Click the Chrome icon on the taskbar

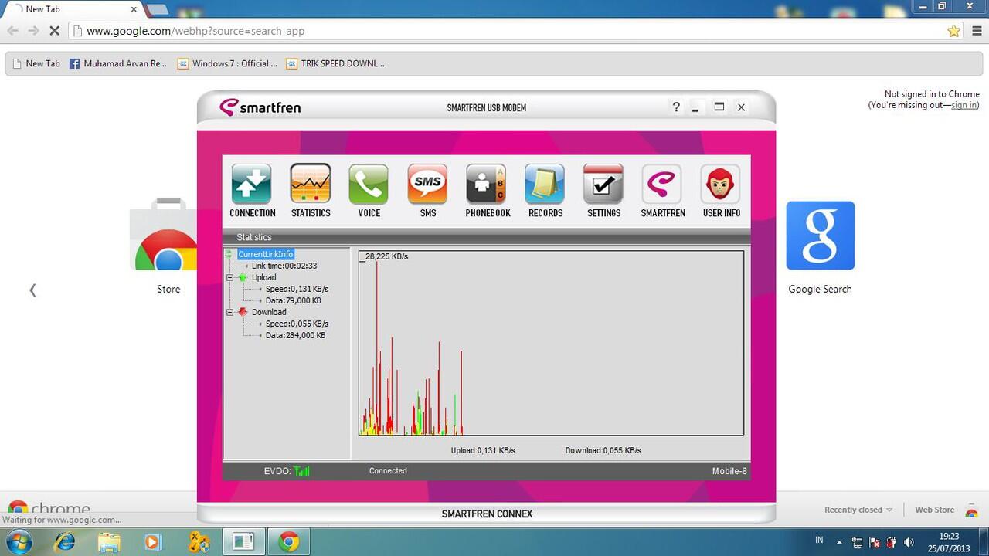[x=289, y=541]
